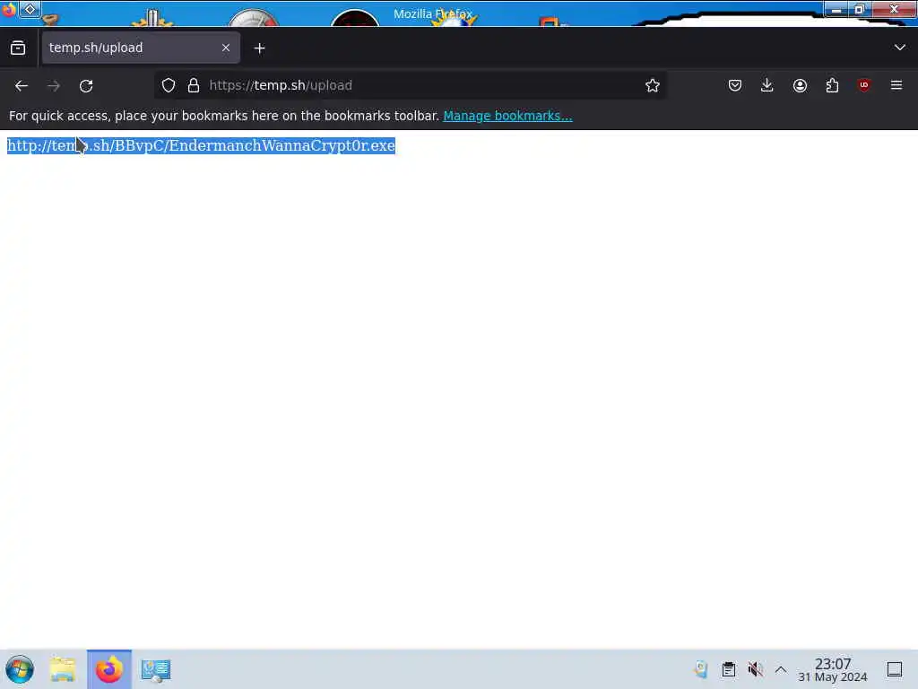The width and height of the screenshot is (918, 689).
Task: Open Firefox View icon beside the tabs
Action: [x=18, y=48]
